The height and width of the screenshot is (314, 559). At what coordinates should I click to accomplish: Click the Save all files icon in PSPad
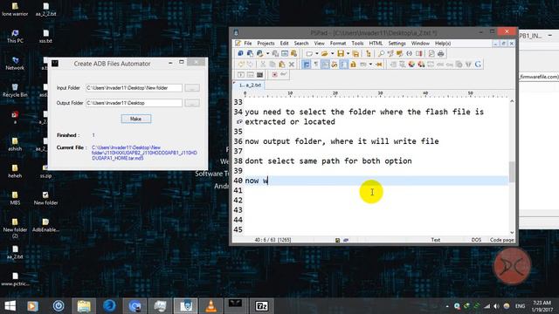click(x=355, y=54)
